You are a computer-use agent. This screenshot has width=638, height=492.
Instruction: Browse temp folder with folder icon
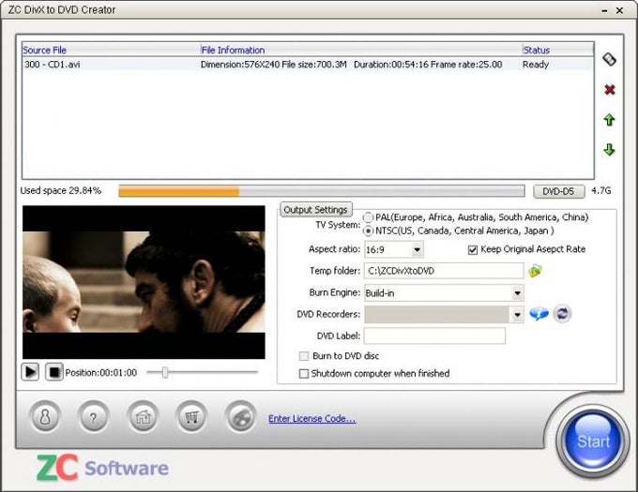tap(535, 271)
